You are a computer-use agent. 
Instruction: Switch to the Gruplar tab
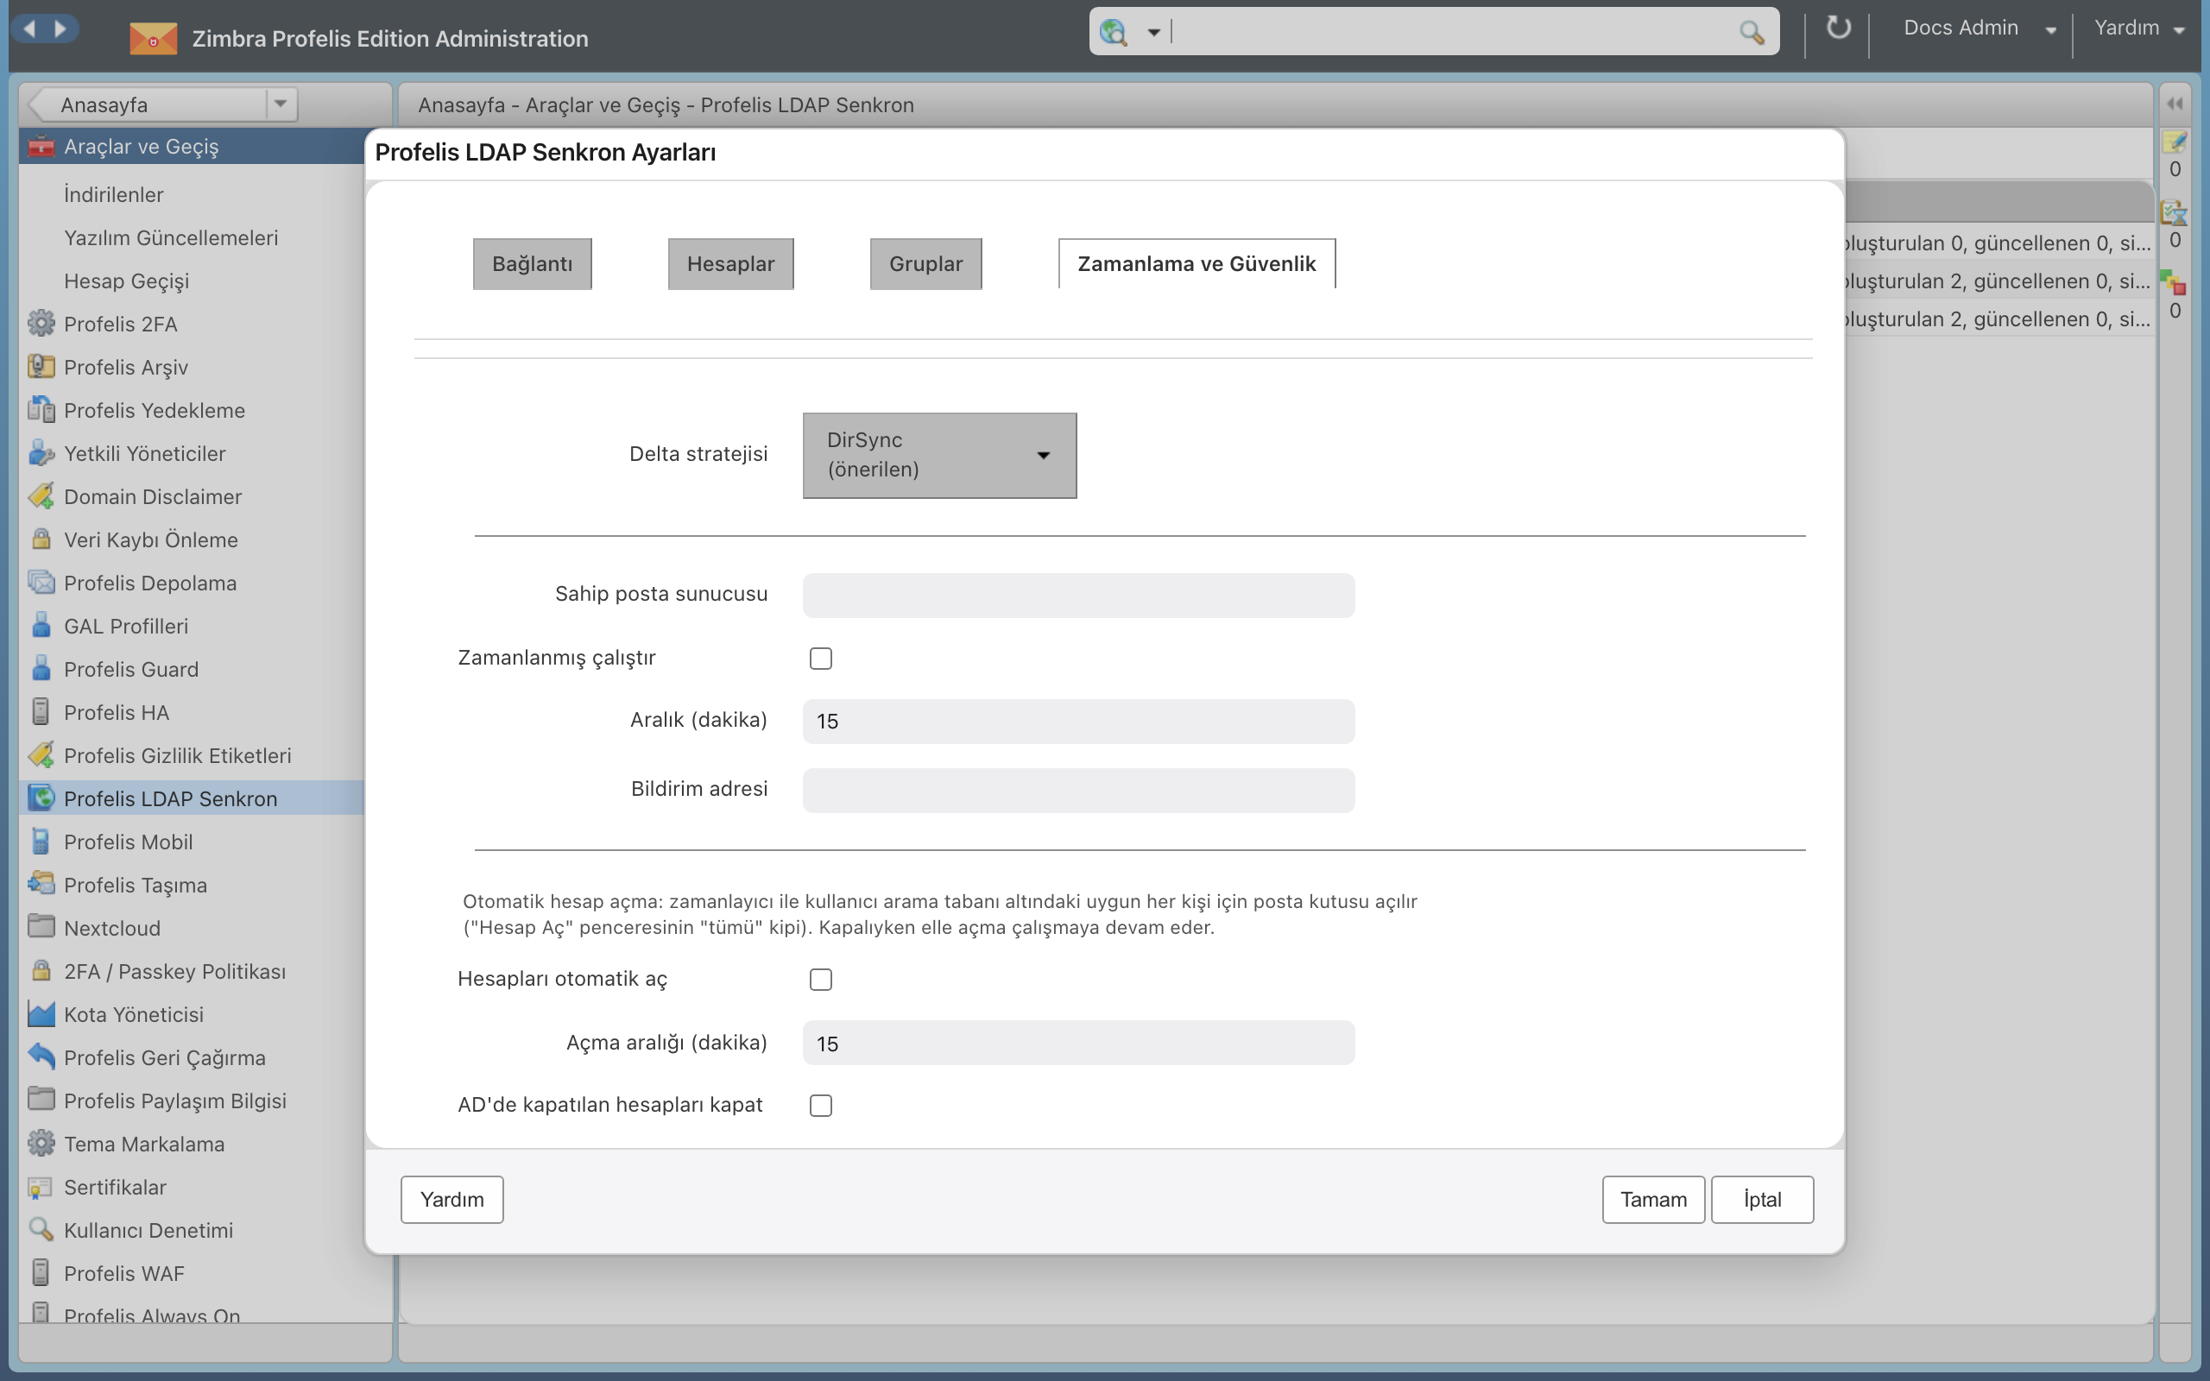pos(925,264)
